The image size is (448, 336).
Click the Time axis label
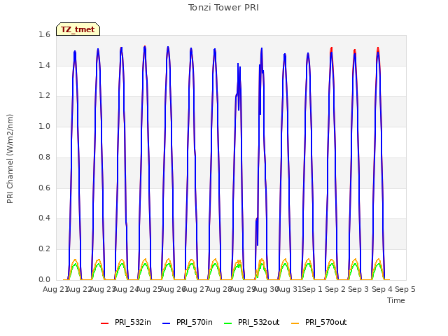pyautogui.click(x=396, y=300)
